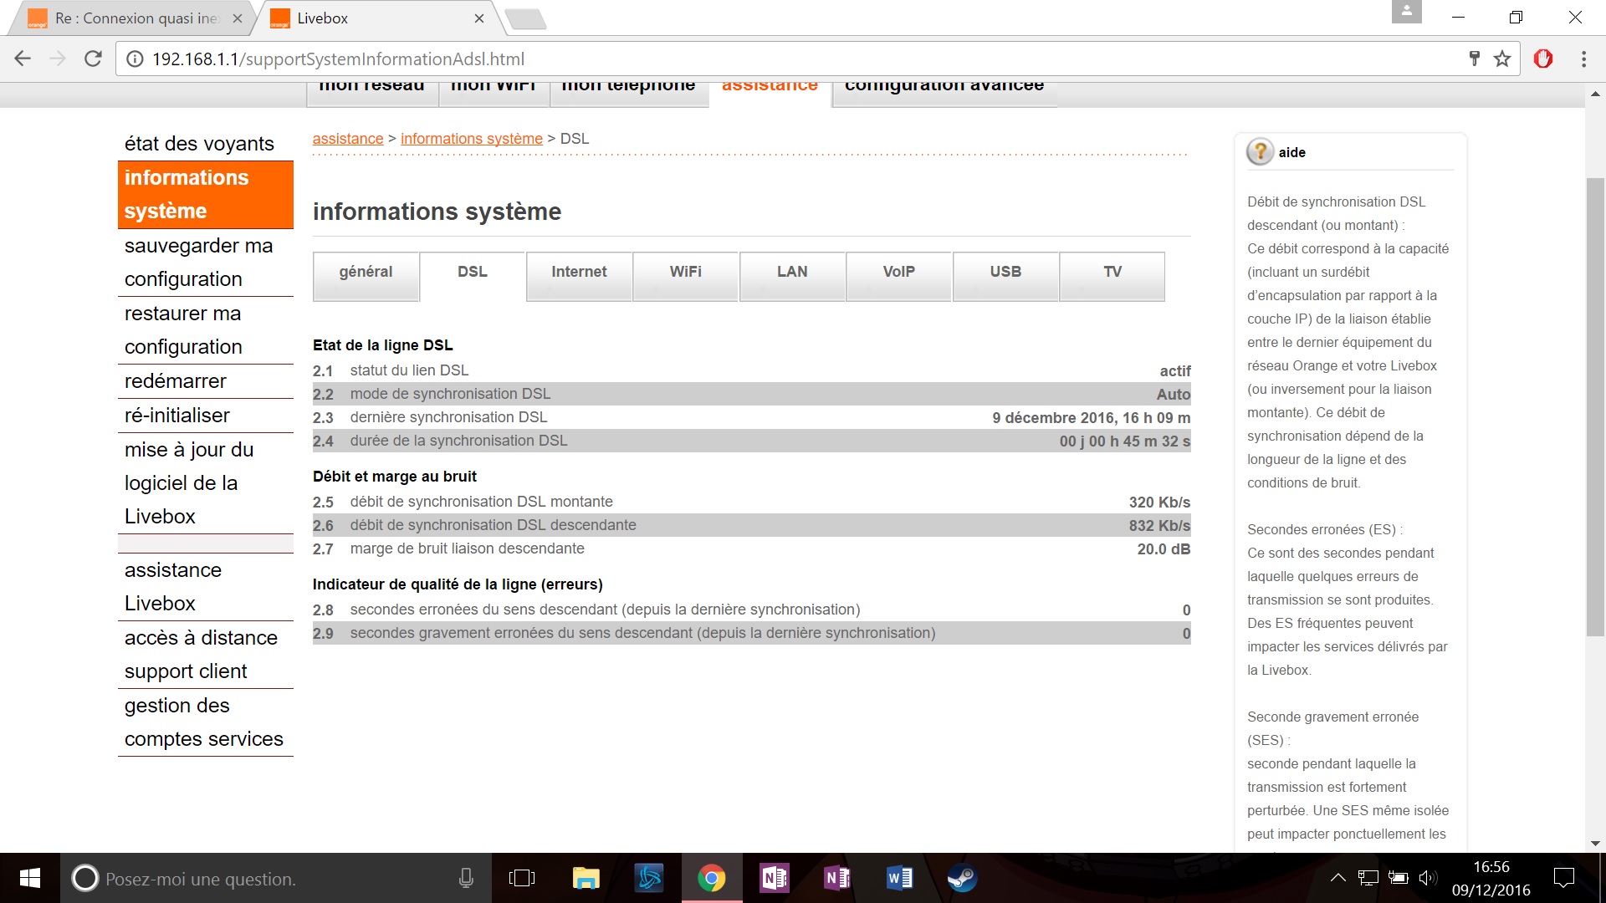The height and width of the screenshot is (903, 1606).
Task: Open redémarrer in the left sidebar
Action: click(176, 381)
